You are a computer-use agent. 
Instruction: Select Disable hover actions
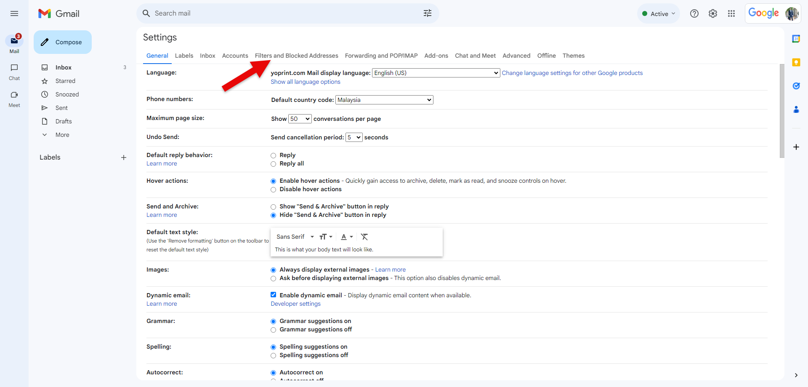[x=274, y=189]
